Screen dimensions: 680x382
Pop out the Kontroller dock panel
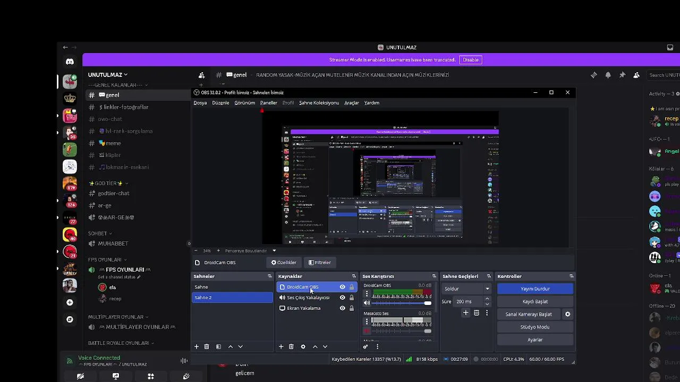(x=571, y=276)
